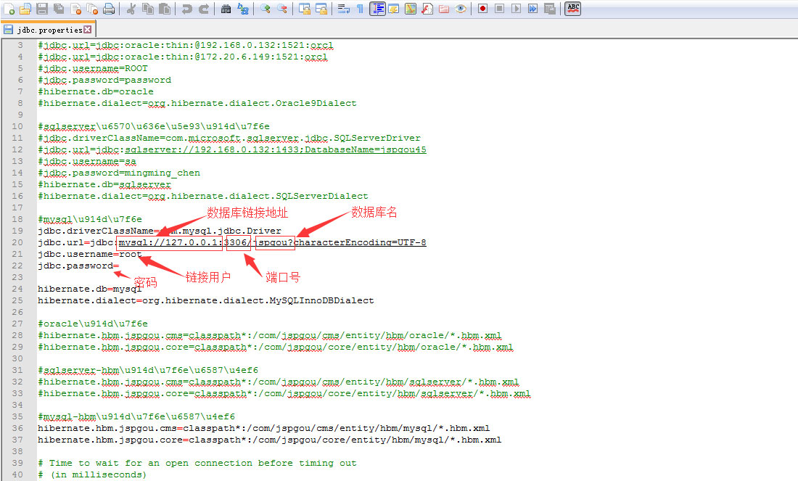Run macro multiple times with fast-forward icon
The width and height of the screenshot is (798, 481).
(533, 9)
